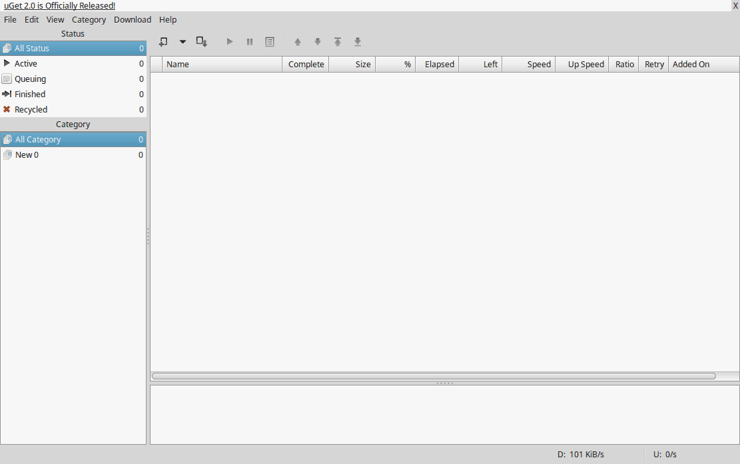Select the New 0 category

pyautogui.click(x=27, y=155)
